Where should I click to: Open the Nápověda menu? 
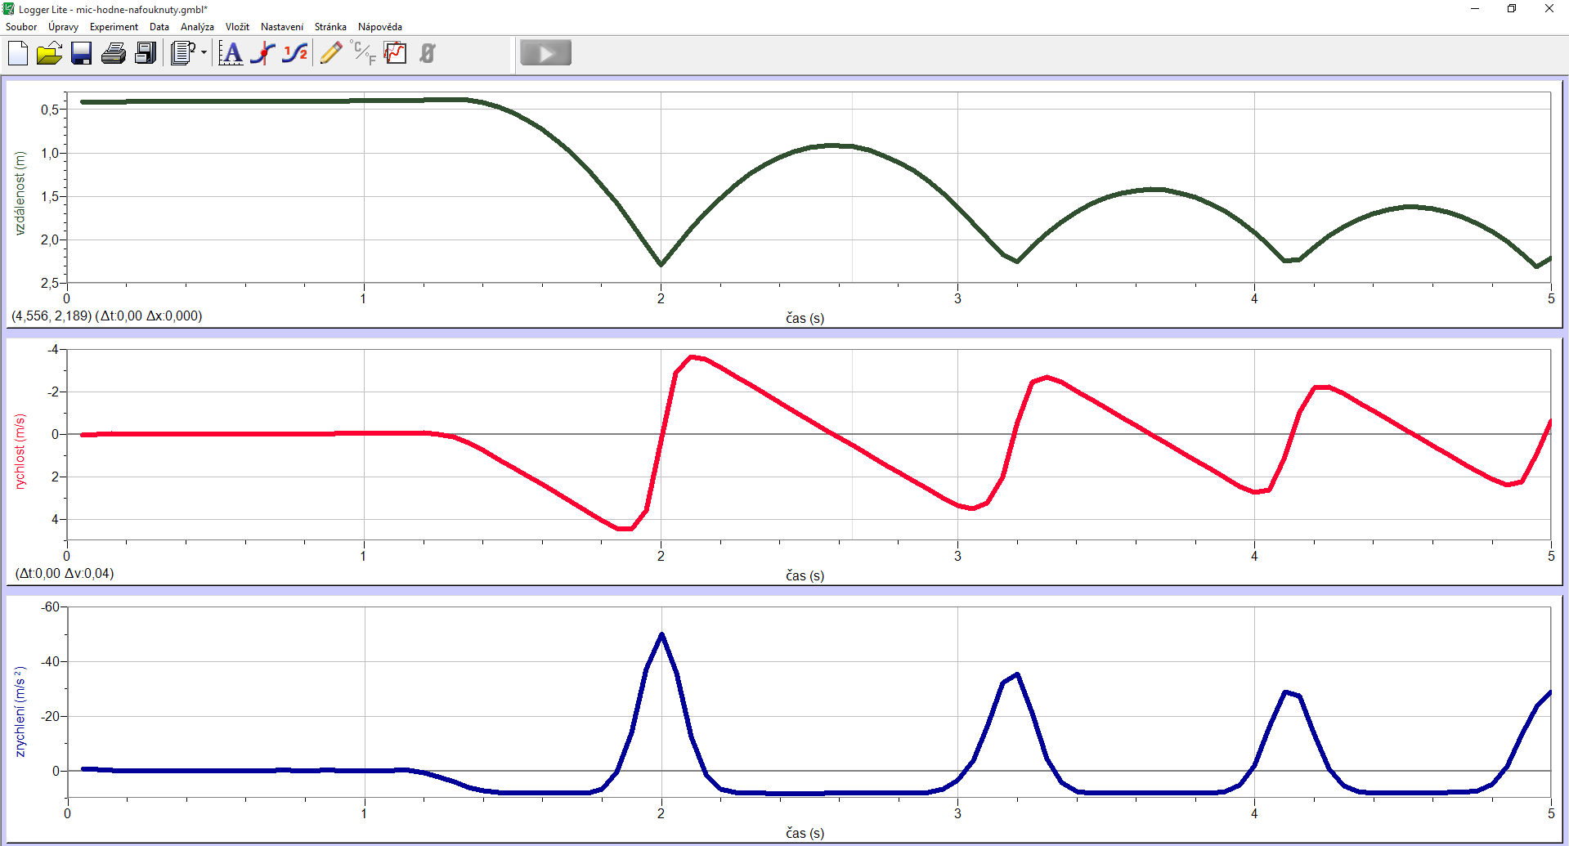[380, 27]
